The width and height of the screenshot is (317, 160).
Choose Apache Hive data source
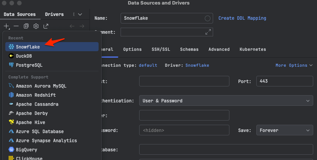point(52,122)
